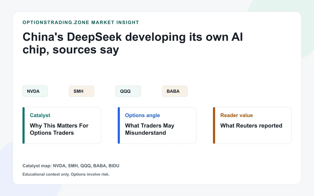Open the Catalyst card
Image resolution: width=314 pixels, height=196 pixels.
pyautogui.click(x=62, y=125)
